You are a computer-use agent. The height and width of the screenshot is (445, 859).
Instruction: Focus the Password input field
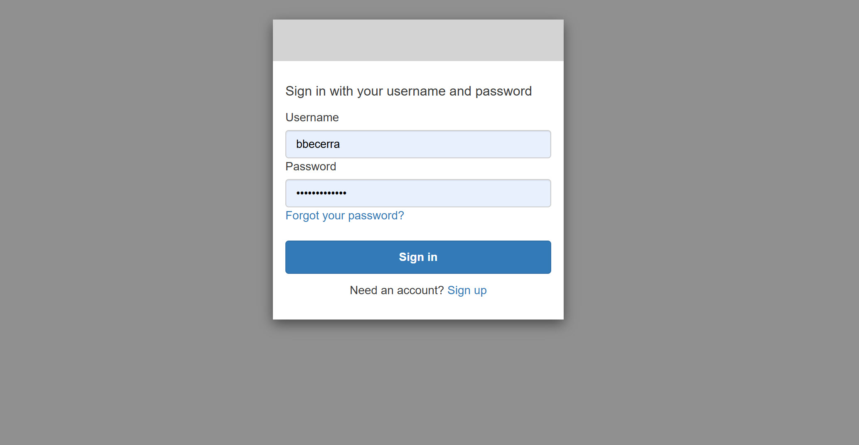click(418, 193)
